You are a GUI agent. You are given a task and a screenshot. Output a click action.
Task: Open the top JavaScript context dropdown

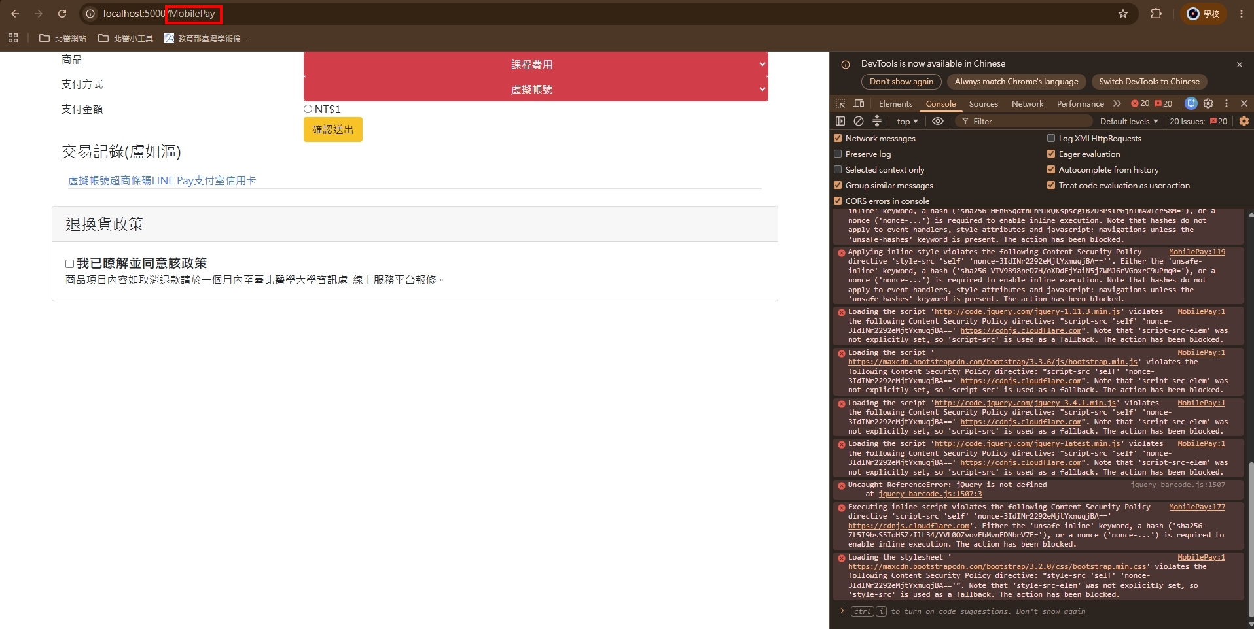click(x=907, y=121)
